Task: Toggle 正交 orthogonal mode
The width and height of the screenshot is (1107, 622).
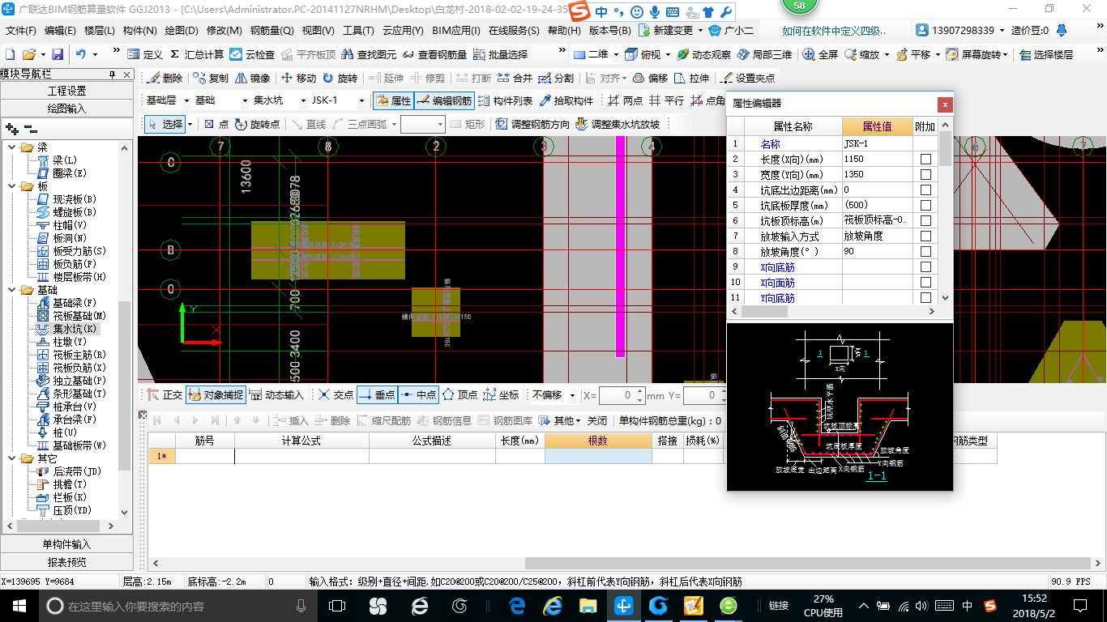Action: pyautogui.click(x=165, y=395)
